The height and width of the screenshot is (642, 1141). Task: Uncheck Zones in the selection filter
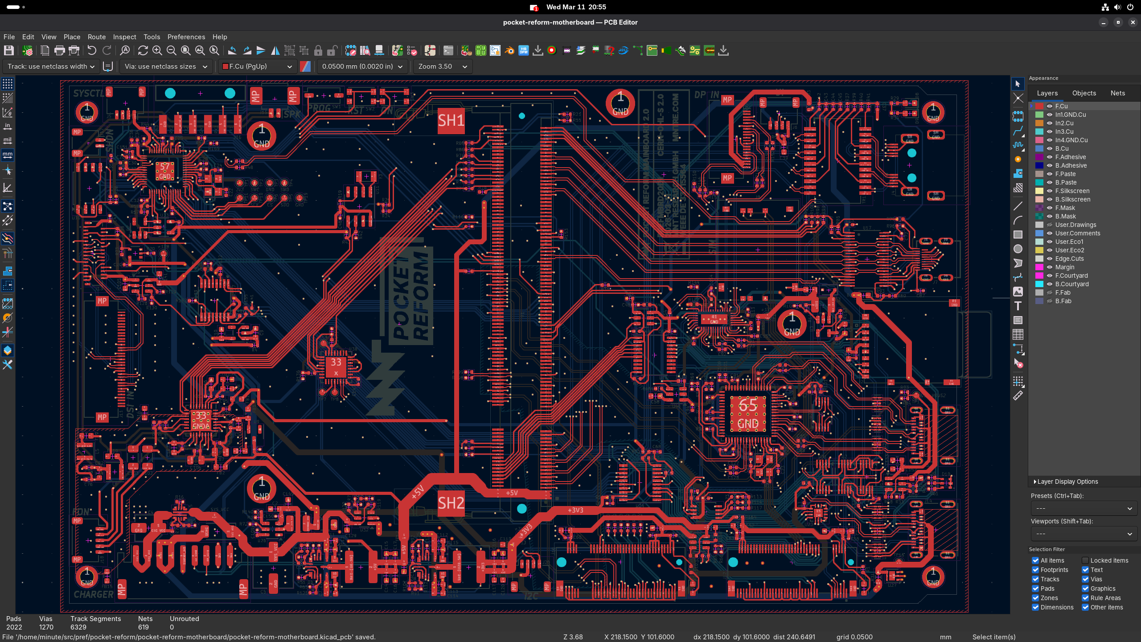click(1035, 598)
